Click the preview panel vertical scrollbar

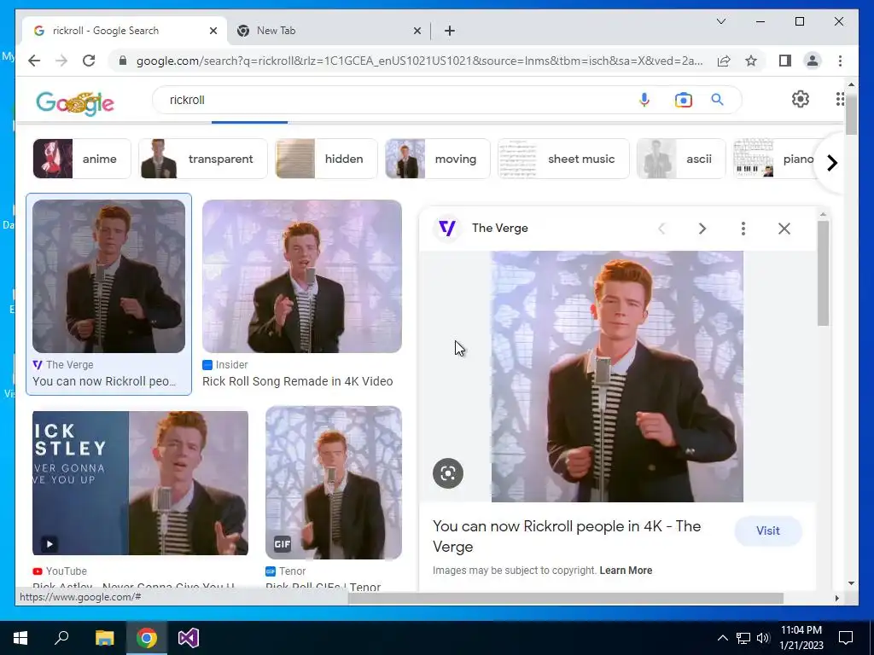tap(824, 273)
